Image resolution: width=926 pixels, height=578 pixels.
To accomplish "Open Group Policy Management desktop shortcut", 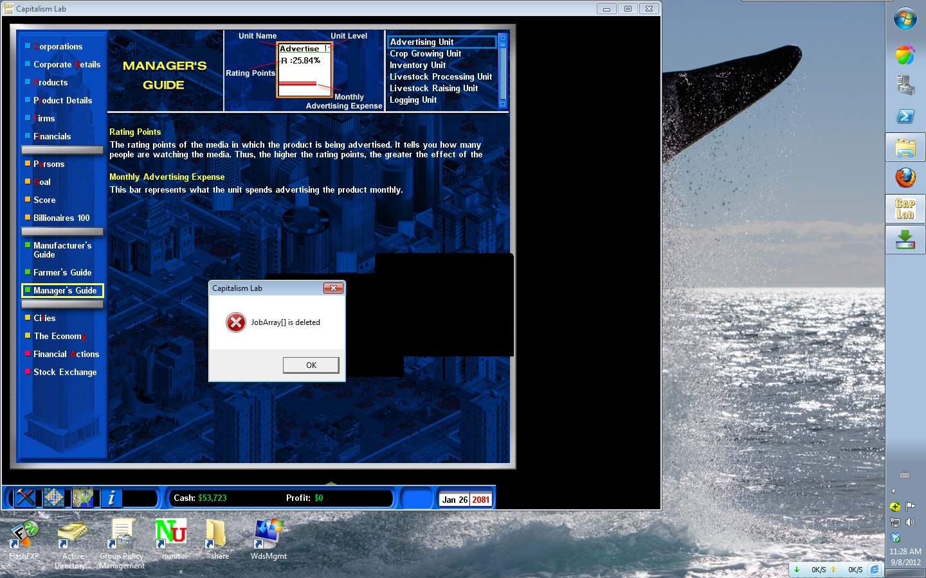I will click(122, 545).
